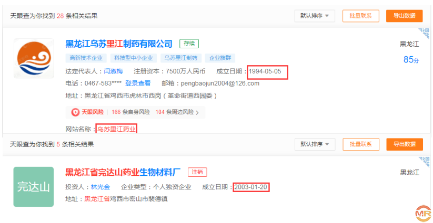Viewport: 433px width, 223px height.
Task: Click the green 完达山 logo thumbnail
Action: coord(34,187)
